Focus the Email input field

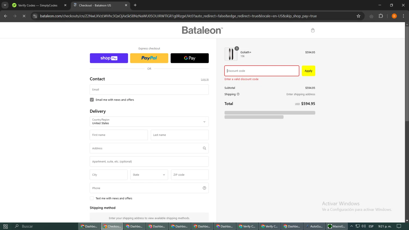[149, 90]
